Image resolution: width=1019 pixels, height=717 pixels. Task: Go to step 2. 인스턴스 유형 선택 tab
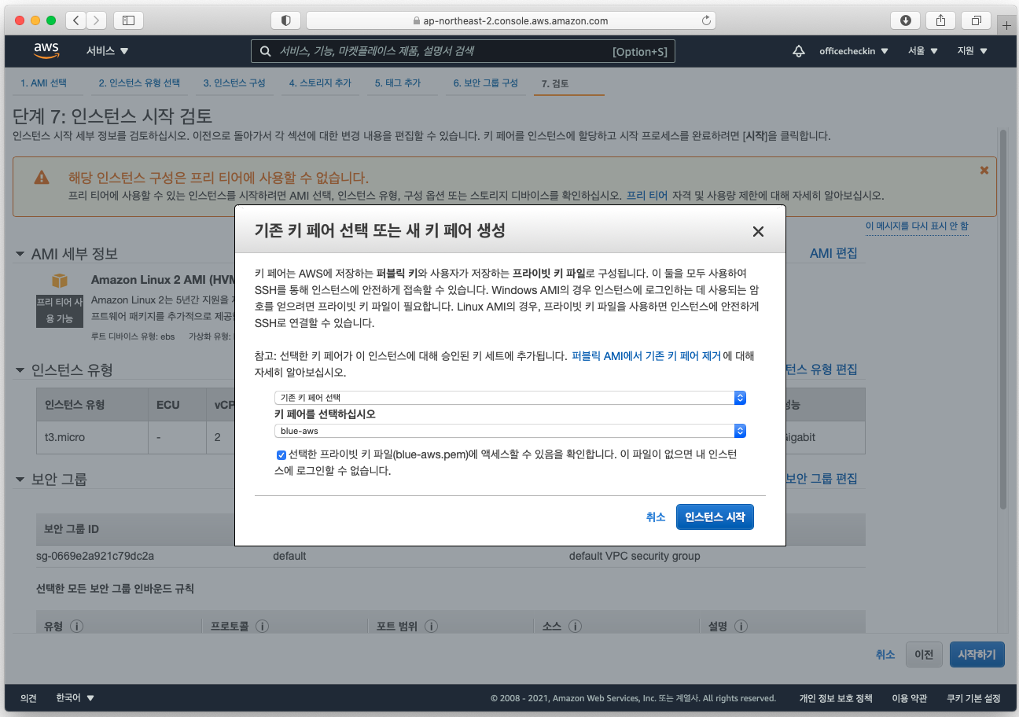139,83
